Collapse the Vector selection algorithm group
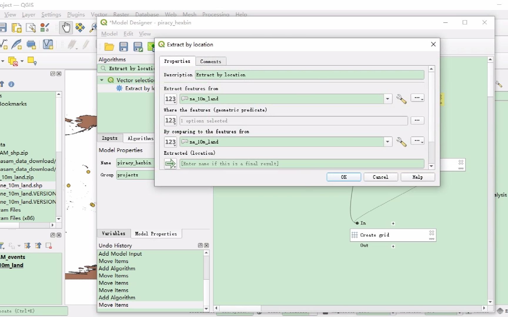Image resolution: width=508 pixels, height=317 pixels. pyautogui.click(x=102, y=80)
